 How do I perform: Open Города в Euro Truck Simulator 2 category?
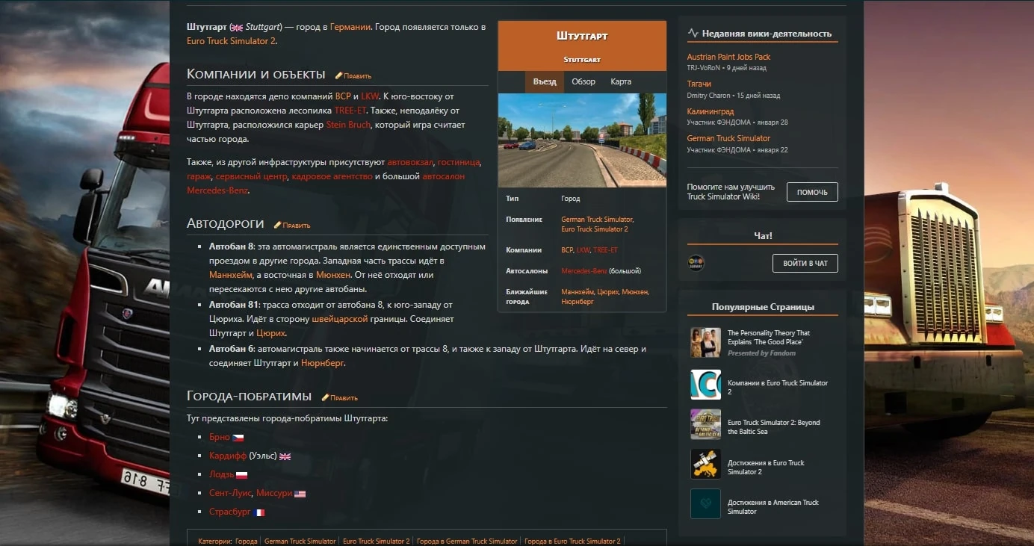pyautogui.click(x=572, y=542)
